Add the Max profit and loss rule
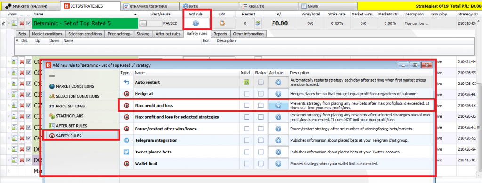 [278, 106]
